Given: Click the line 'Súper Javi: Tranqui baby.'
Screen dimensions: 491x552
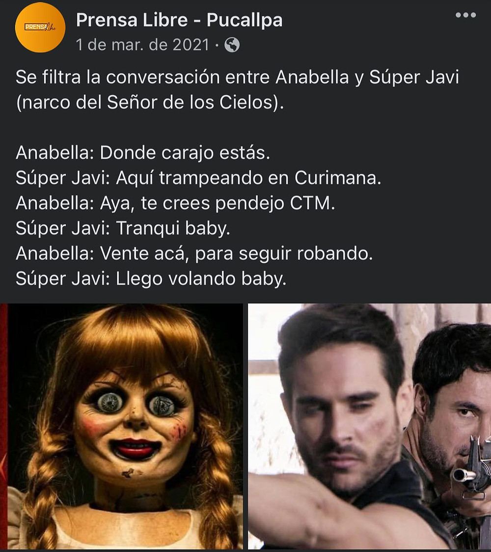Looking at the screenshot, I should coord(123,228).
